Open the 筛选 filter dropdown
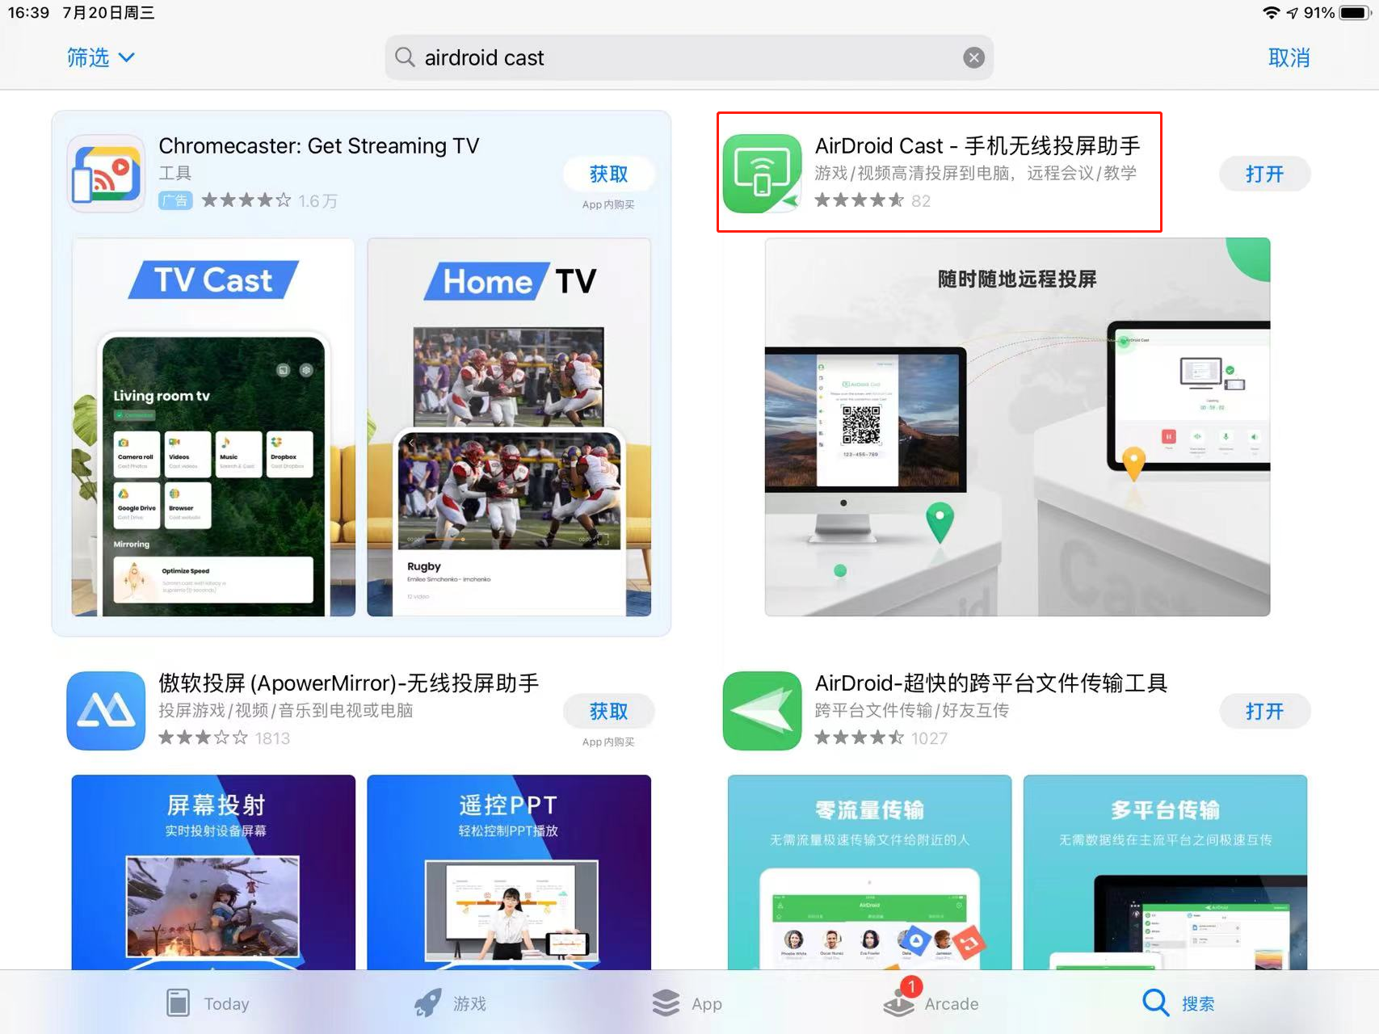The width and height of the screenshot is (1379, 1034). [100, 57]
